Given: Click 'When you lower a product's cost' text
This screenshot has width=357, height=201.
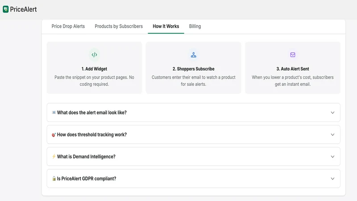Looking at the screenshot, I should [293, 81].
